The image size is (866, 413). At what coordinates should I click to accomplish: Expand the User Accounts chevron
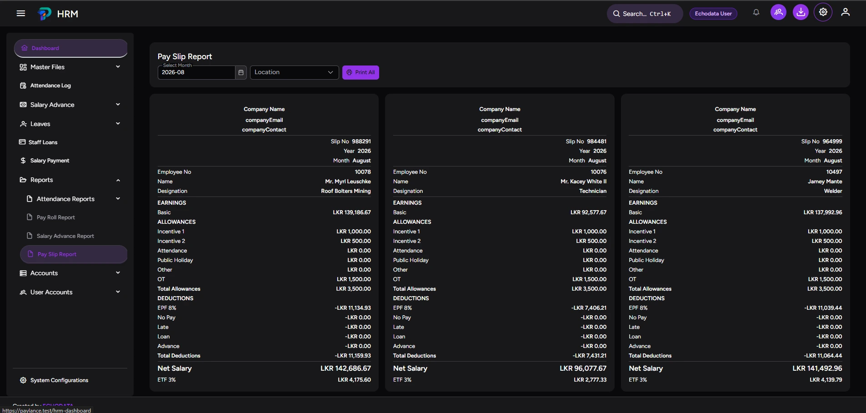click(x=118, y=292)
